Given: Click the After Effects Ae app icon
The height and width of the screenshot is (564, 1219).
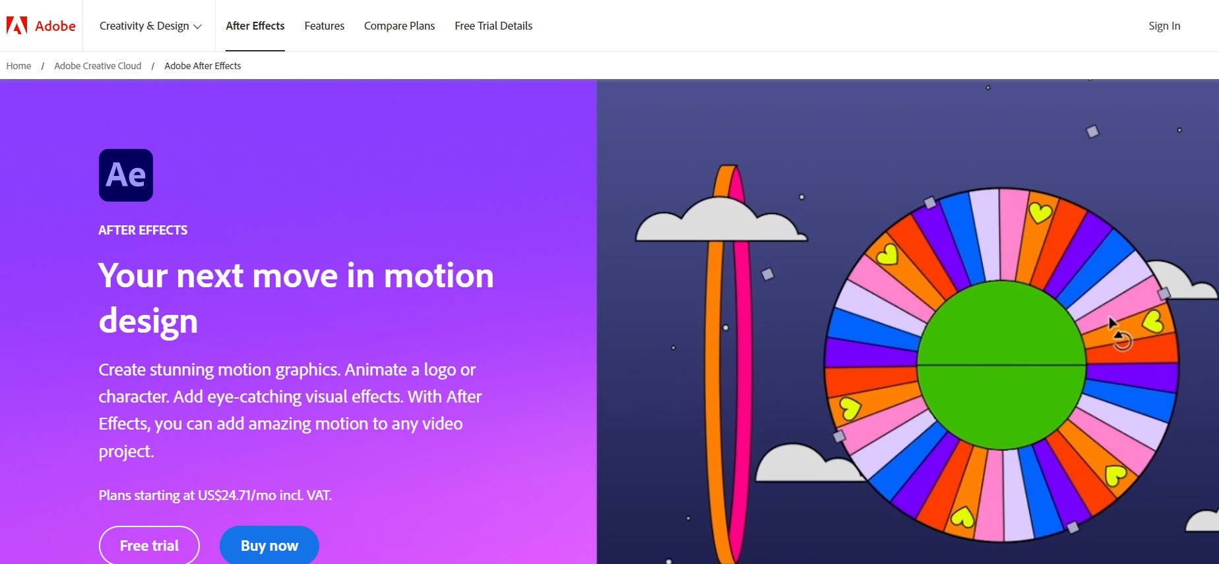Looking at the screenshot, I should click(126, 175).
